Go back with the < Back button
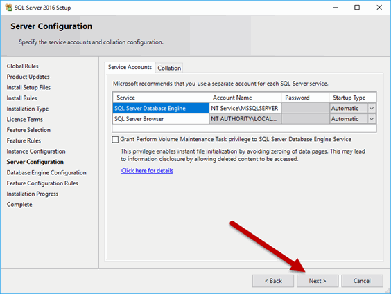 click(273, 281)
